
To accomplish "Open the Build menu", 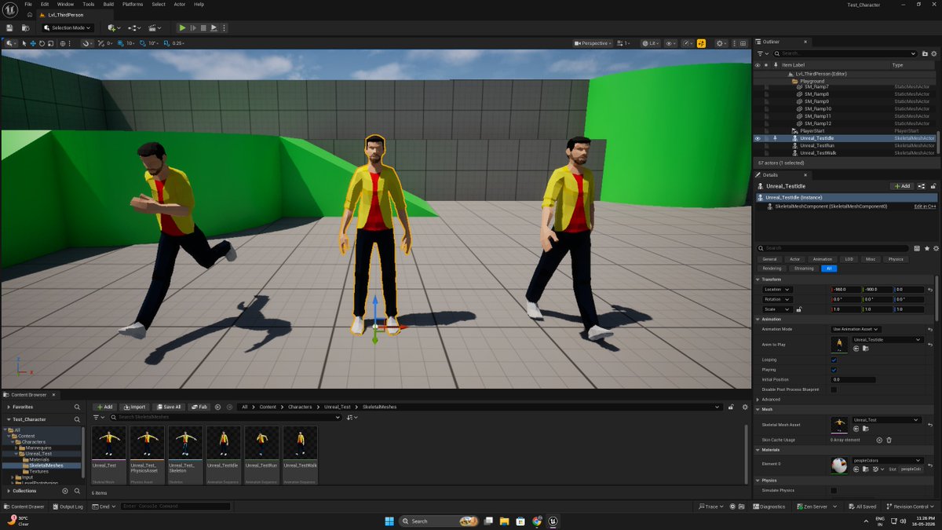I will (108, 4).
